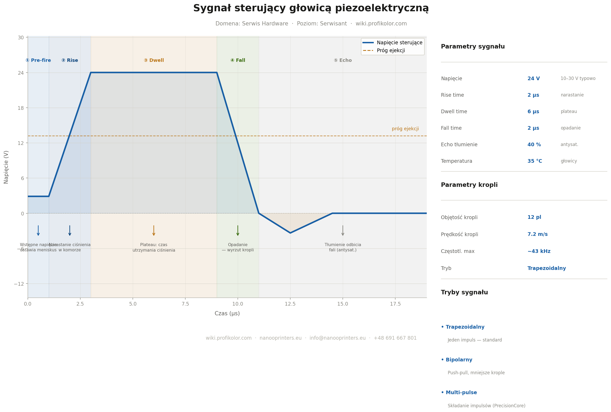This screenshot has height=412, width=611.
Task: Click the Trapezoidalny mode bullet item
Action: point(463,327)
